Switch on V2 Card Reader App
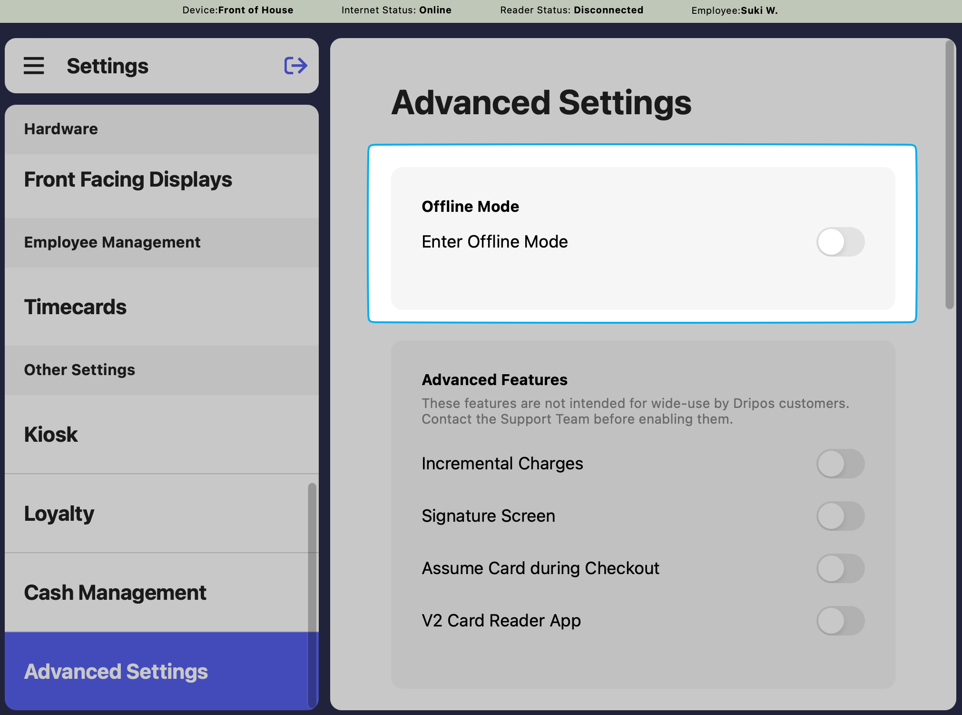The width and height of the screenshot is (962, 715). click(840, 621)
